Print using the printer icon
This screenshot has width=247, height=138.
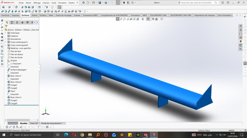pyautogui.click(x=106, y=3)
